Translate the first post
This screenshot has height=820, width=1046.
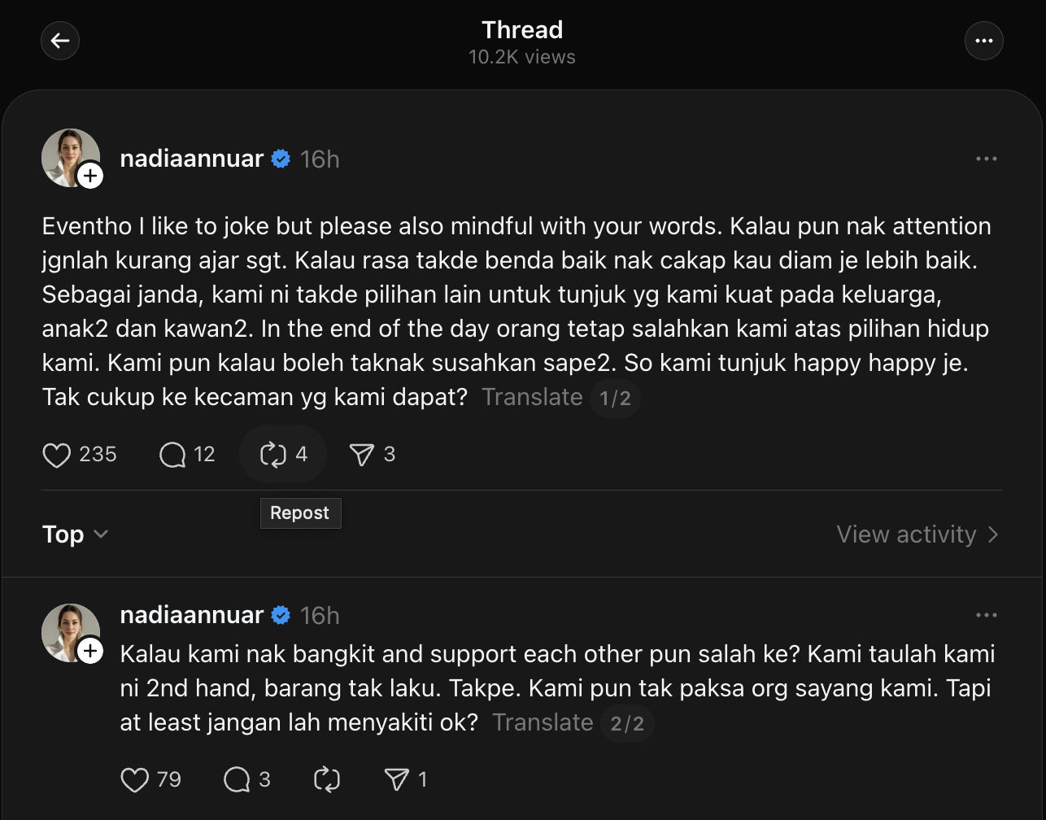tap(532, 397)
